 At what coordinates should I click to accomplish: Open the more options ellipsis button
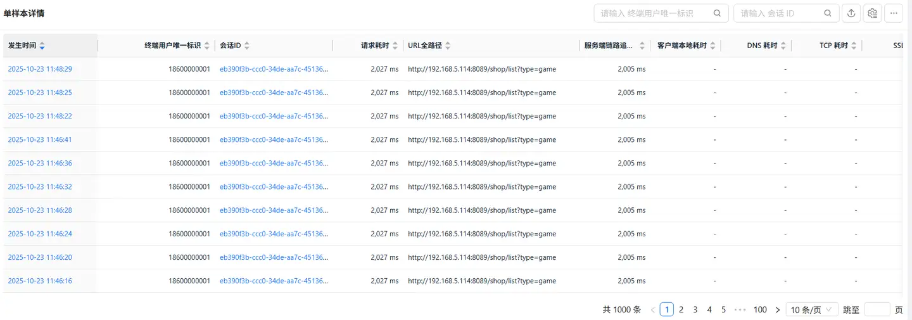click(x=894, y=13)
